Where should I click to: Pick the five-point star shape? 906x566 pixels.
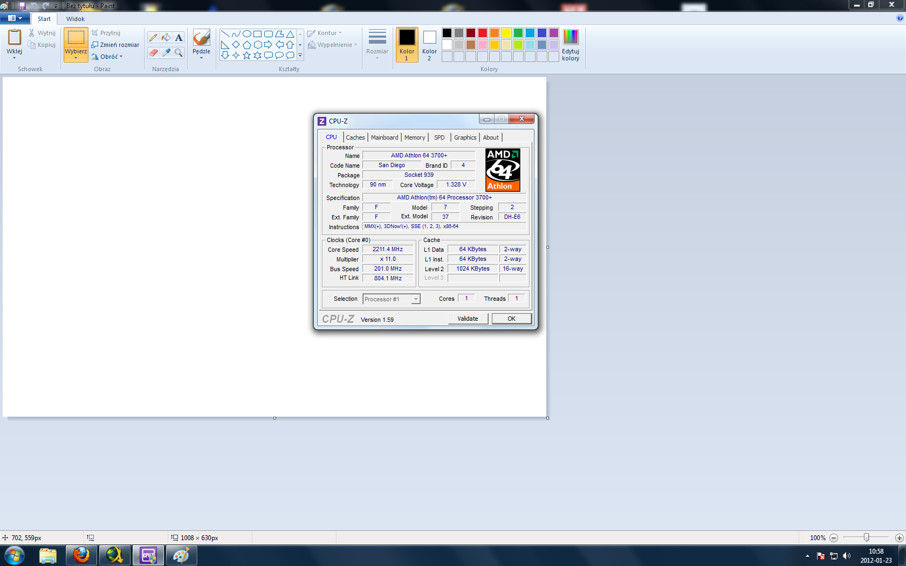click(x=247, y=56)
